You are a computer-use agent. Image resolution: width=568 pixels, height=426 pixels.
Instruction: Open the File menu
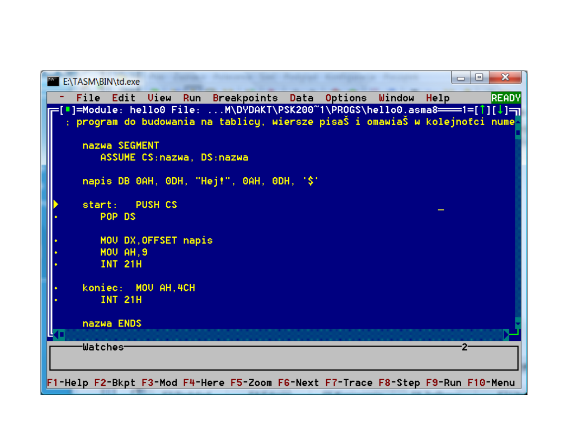tap(88, 98)
